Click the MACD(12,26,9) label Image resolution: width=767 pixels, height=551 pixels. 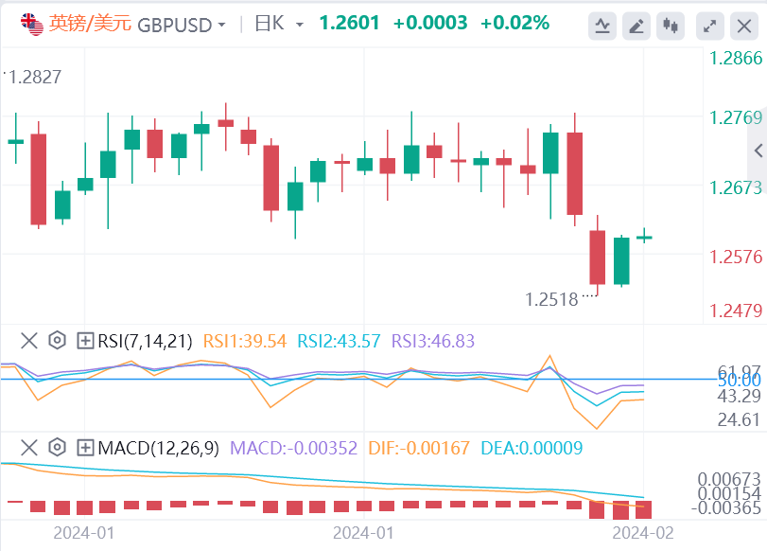[159, 448]
